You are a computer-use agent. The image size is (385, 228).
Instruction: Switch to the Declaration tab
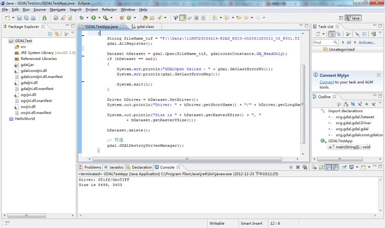(x=139, y=167)
